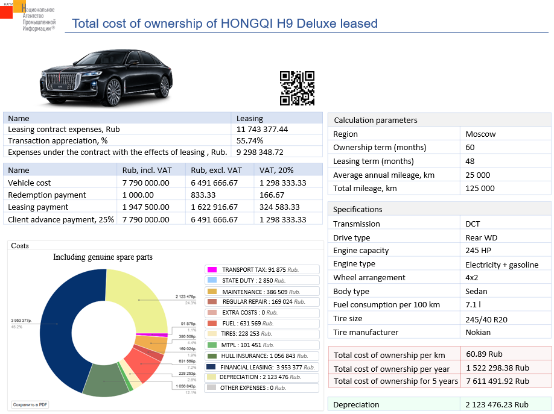The height and width of the screenshot is (414, 554).
Task: Click the Leasing term value 48
Action: click(470, 161)
